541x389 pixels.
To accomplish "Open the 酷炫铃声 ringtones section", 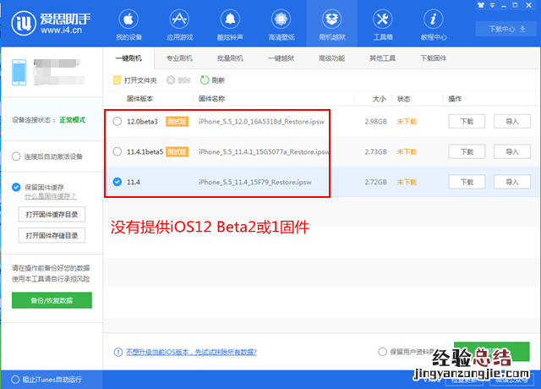I will 230,25.
